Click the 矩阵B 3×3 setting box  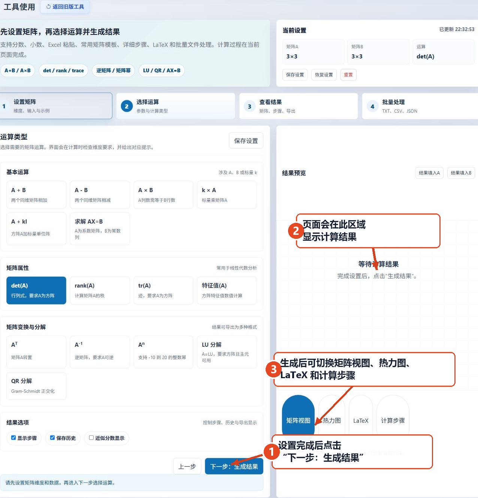click(378, 52)
